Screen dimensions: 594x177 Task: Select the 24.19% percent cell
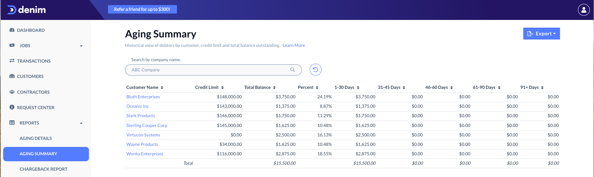coord(325,97)
